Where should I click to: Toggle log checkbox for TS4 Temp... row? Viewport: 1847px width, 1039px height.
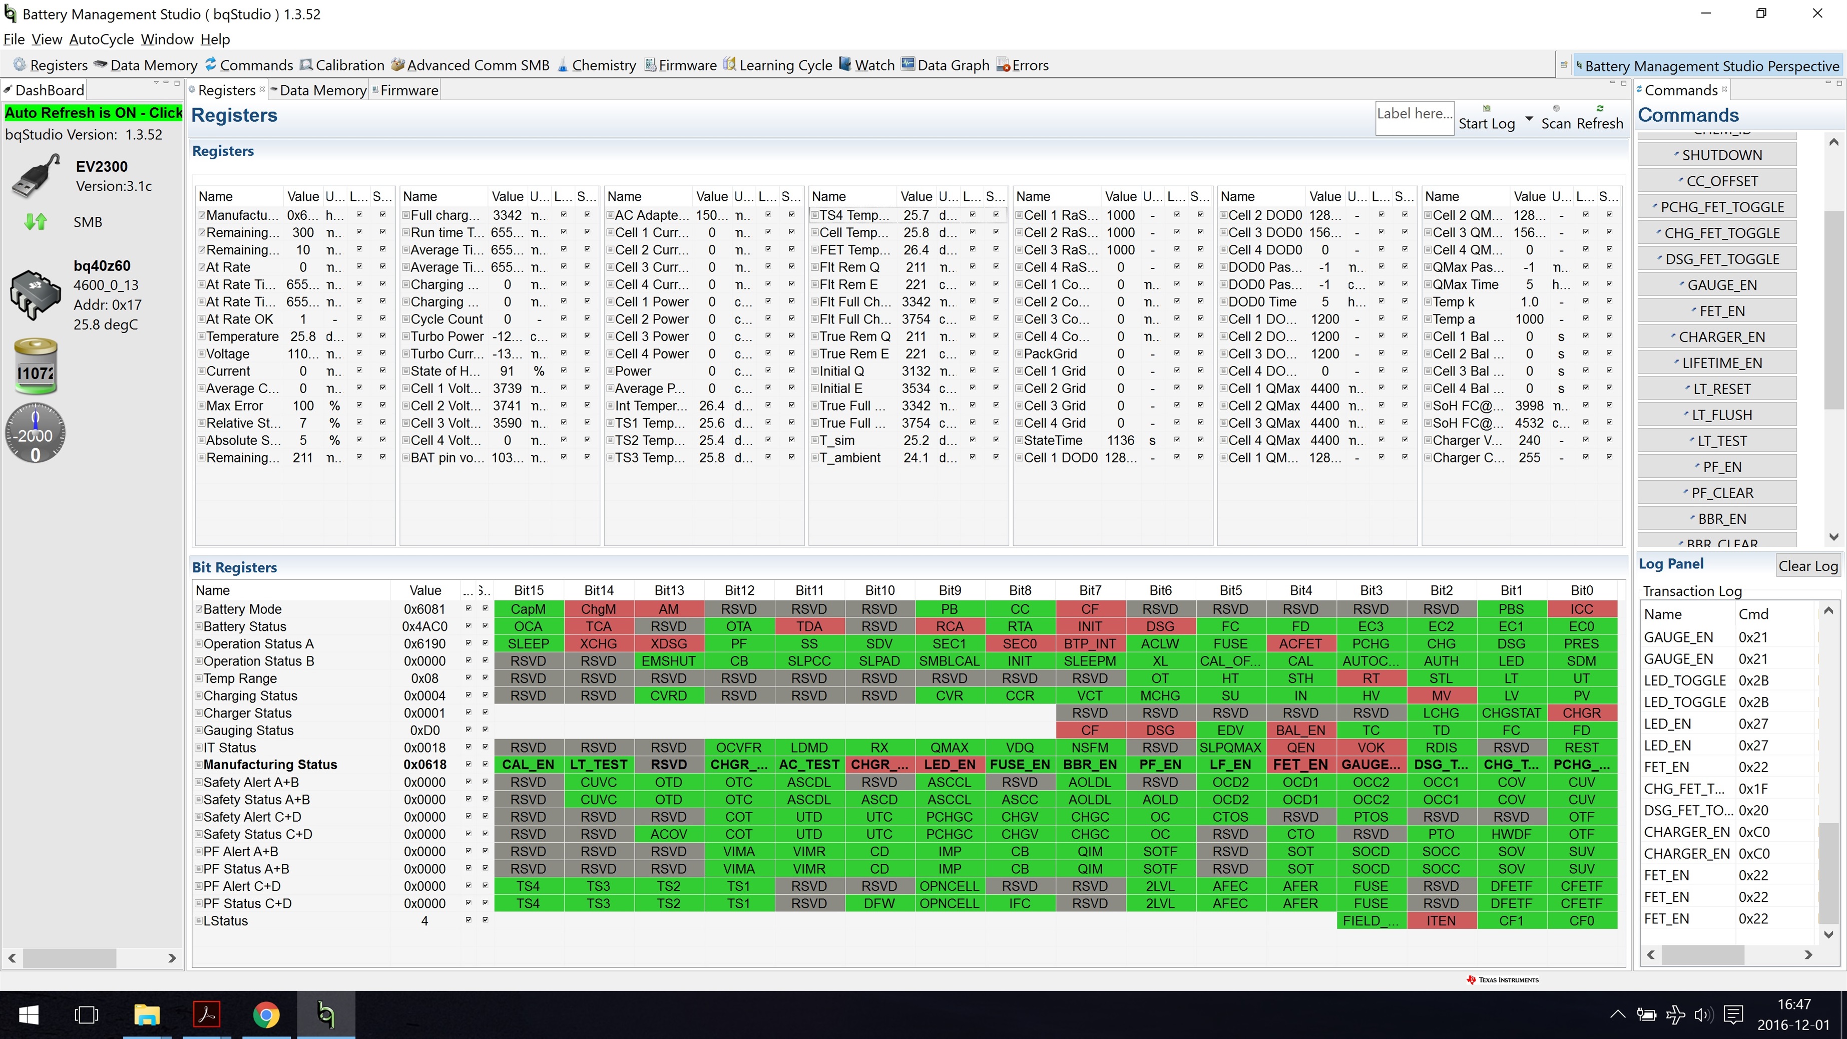(972, 215)
